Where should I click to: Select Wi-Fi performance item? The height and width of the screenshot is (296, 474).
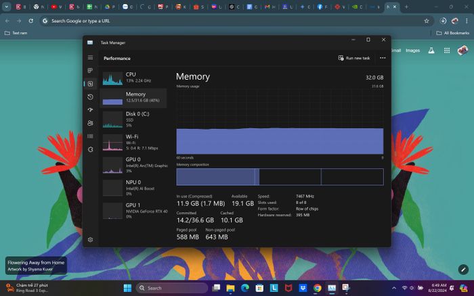coord(133,142)
